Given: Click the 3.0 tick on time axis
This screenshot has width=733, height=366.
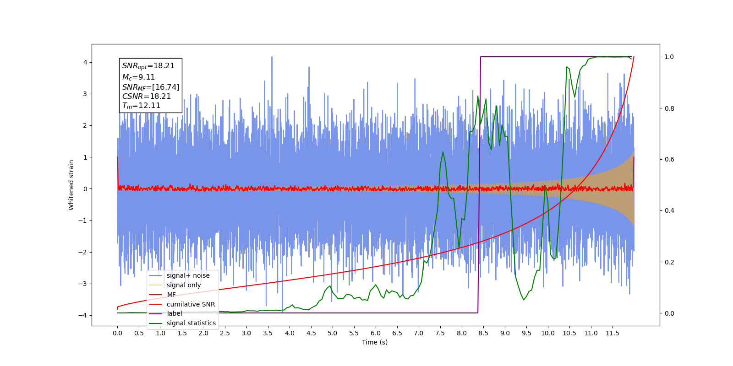Looking at the screenshot, I should (x=246, y=333).
